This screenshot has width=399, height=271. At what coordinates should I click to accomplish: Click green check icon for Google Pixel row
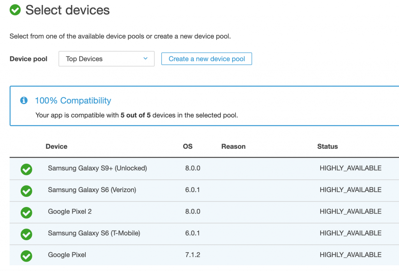coord(26,256)
